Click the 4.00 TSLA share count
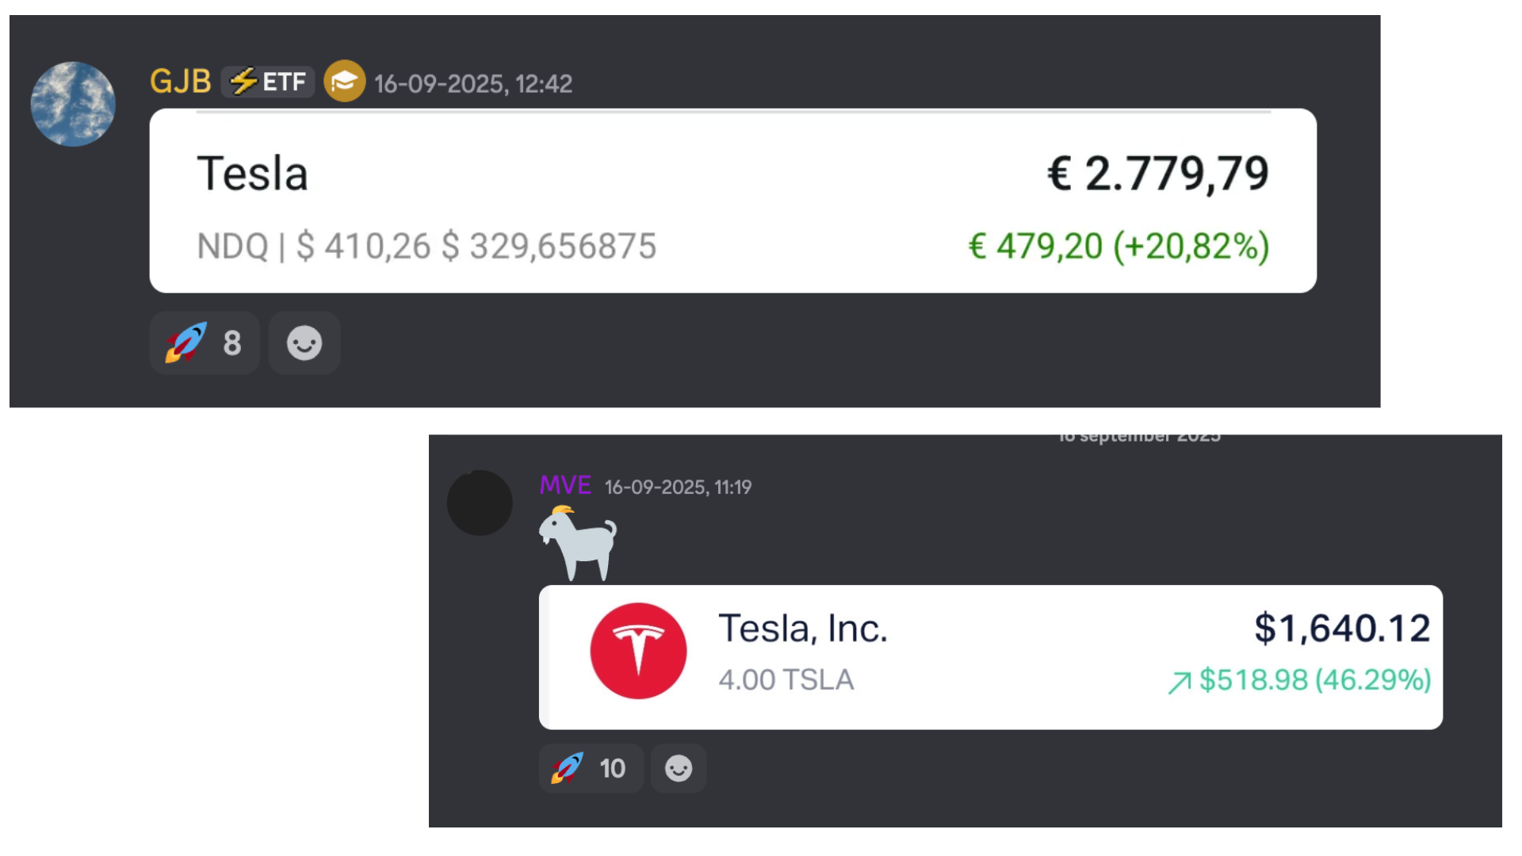Screen dimensions: 1522x856 click(786, 680)
